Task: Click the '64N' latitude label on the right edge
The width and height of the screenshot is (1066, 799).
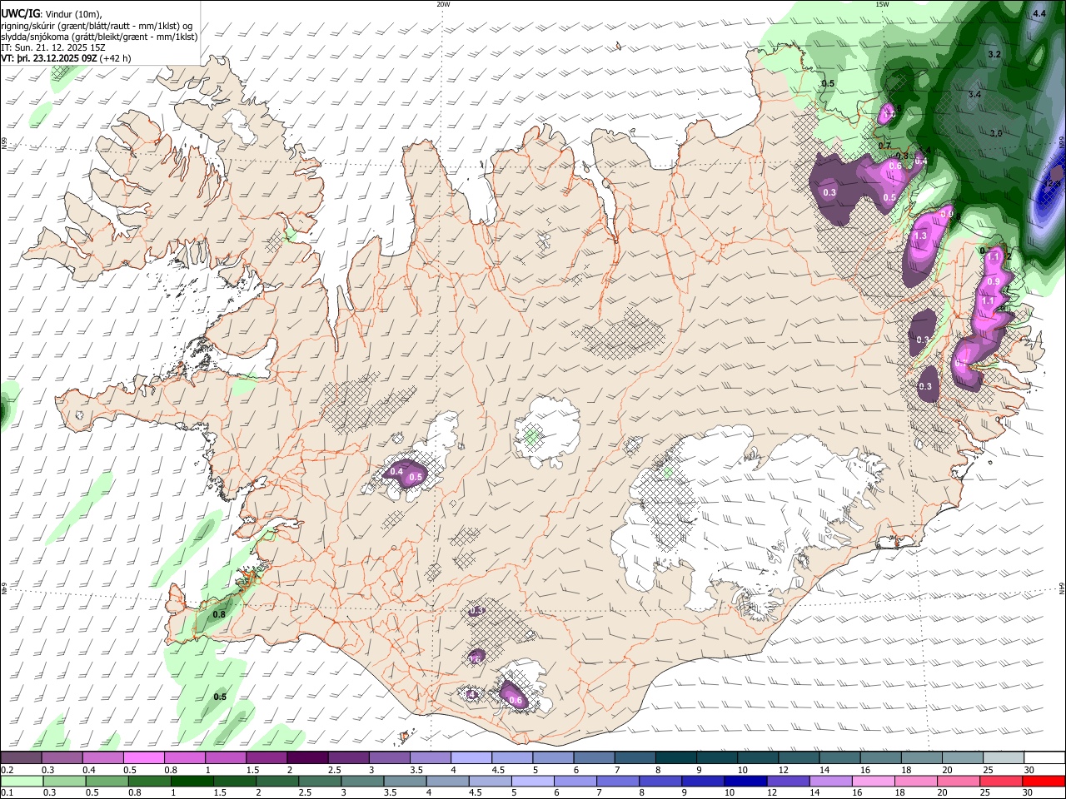Action: [1062, 588]
